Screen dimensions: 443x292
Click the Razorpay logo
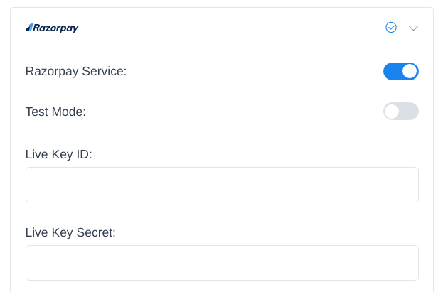[52, 28]
